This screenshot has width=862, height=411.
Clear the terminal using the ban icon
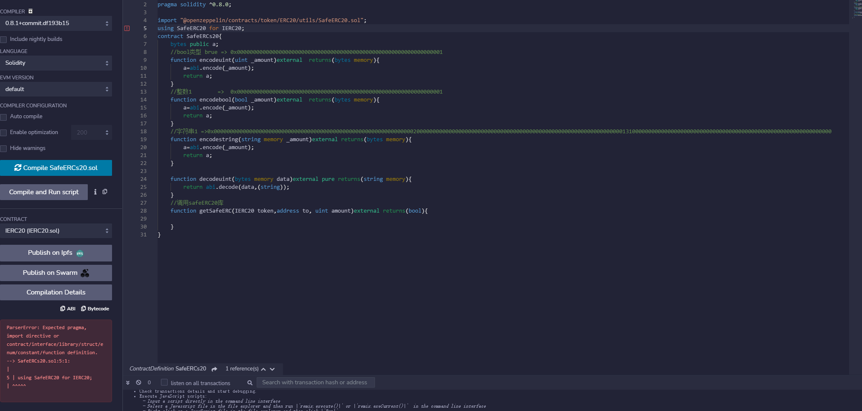(138, 382)
